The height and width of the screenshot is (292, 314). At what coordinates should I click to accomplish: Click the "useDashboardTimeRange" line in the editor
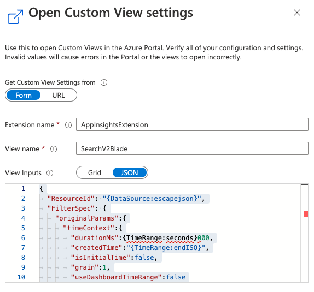pyautogui.click(x=128, y=277)
